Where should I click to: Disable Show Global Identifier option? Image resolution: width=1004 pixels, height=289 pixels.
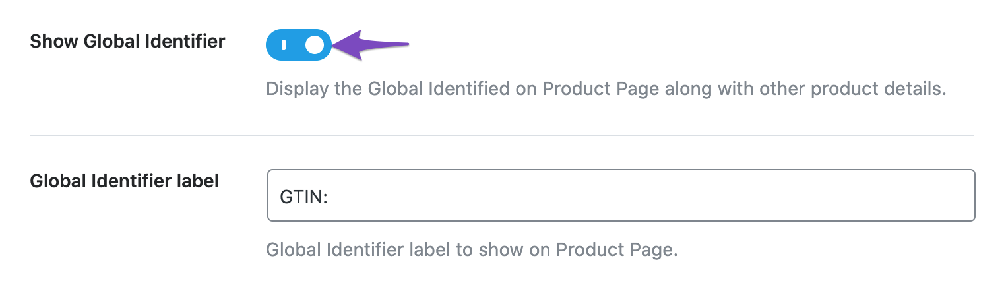pos(298,45)
